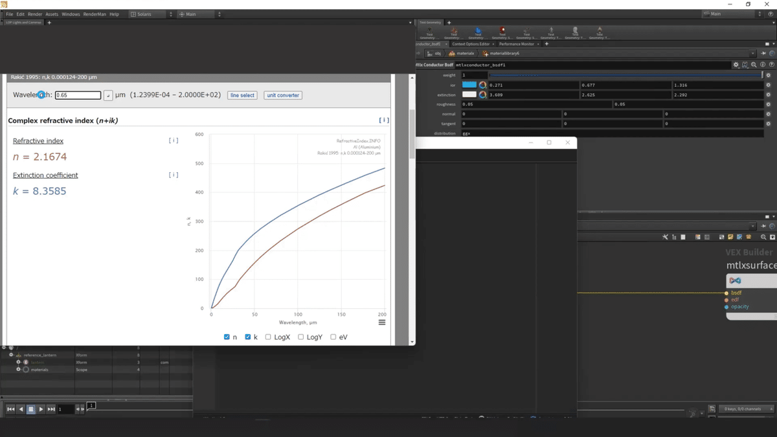This screenshot has width=777, height=437.
Task: Click the white extinction color swatch
Action: 469,95
